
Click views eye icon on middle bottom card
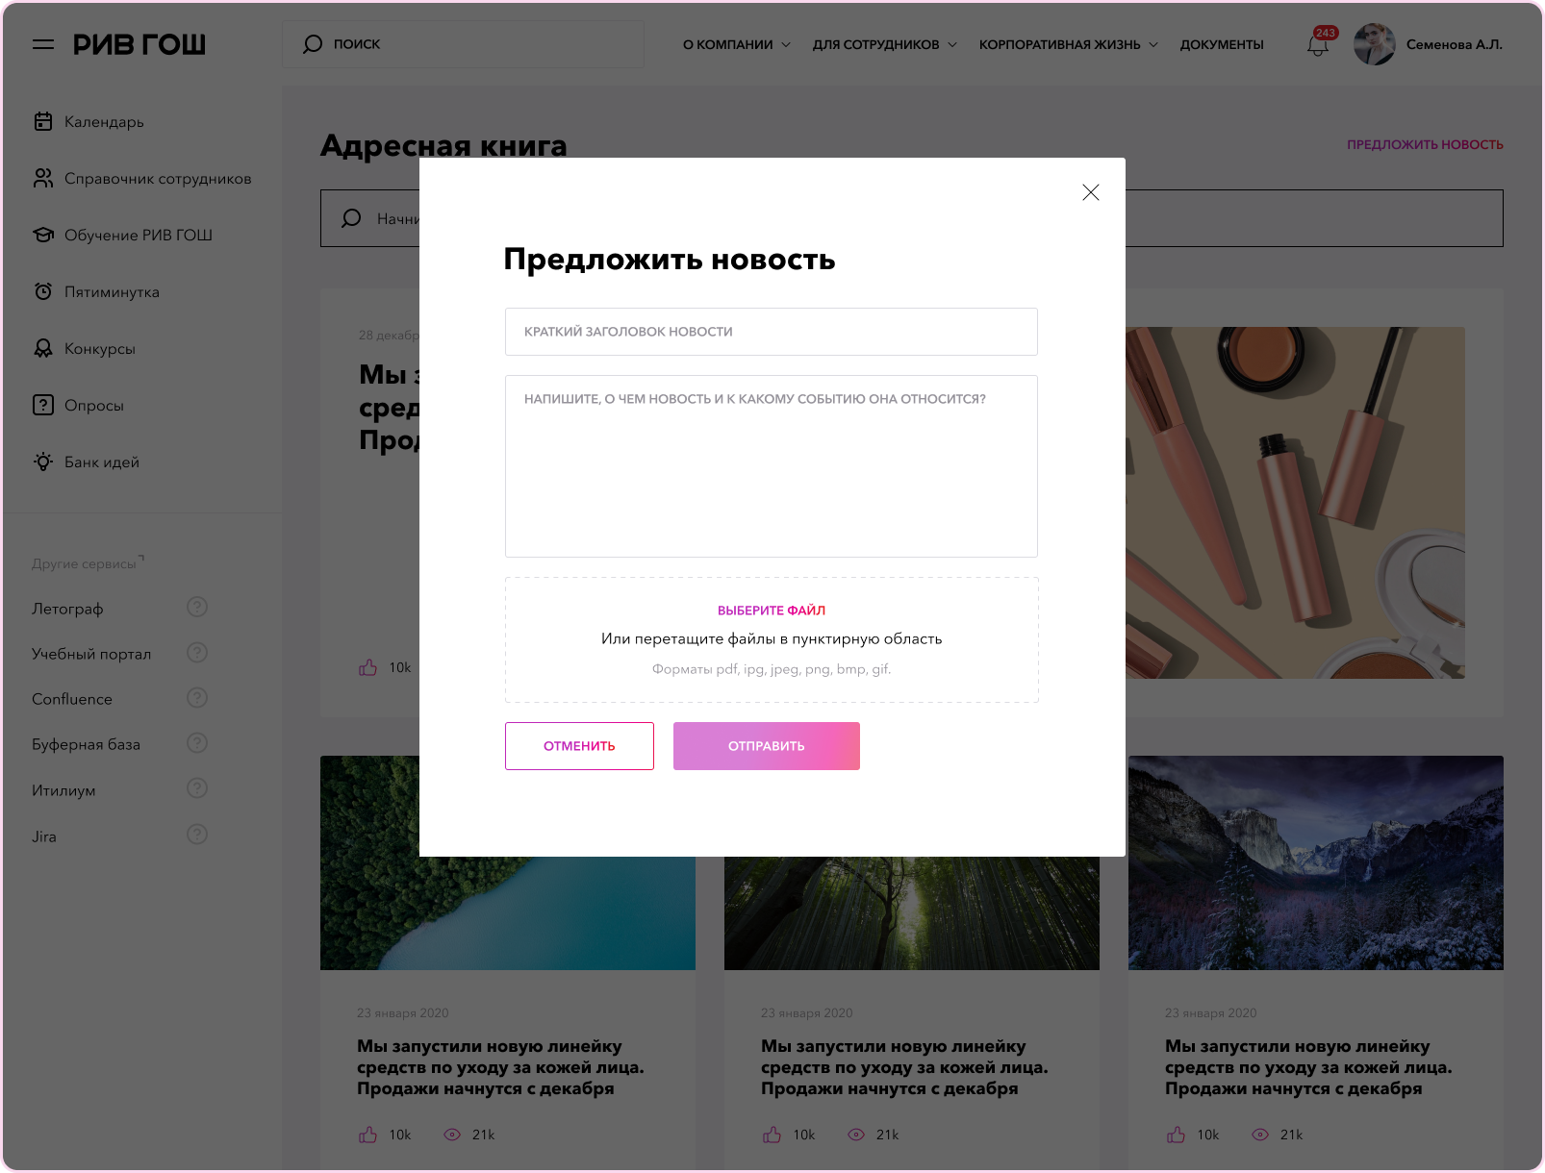[x=856, y=1135]
